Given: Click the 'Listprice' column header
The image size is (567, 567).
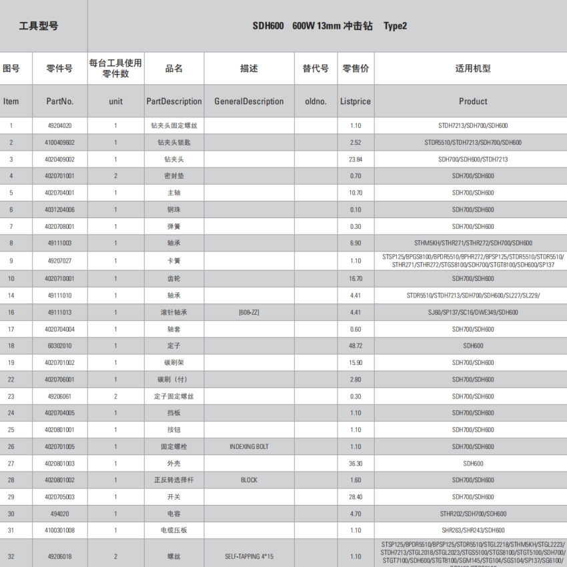Looking at the screenshot, I should [x=356, y=101].
